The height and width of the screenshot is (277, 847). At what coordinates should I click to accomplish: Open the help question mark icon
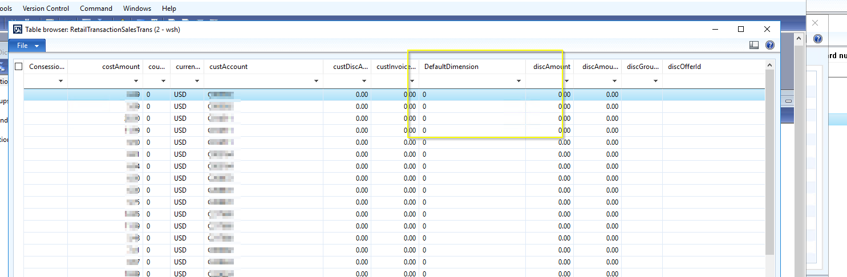(x=769, y=45)
